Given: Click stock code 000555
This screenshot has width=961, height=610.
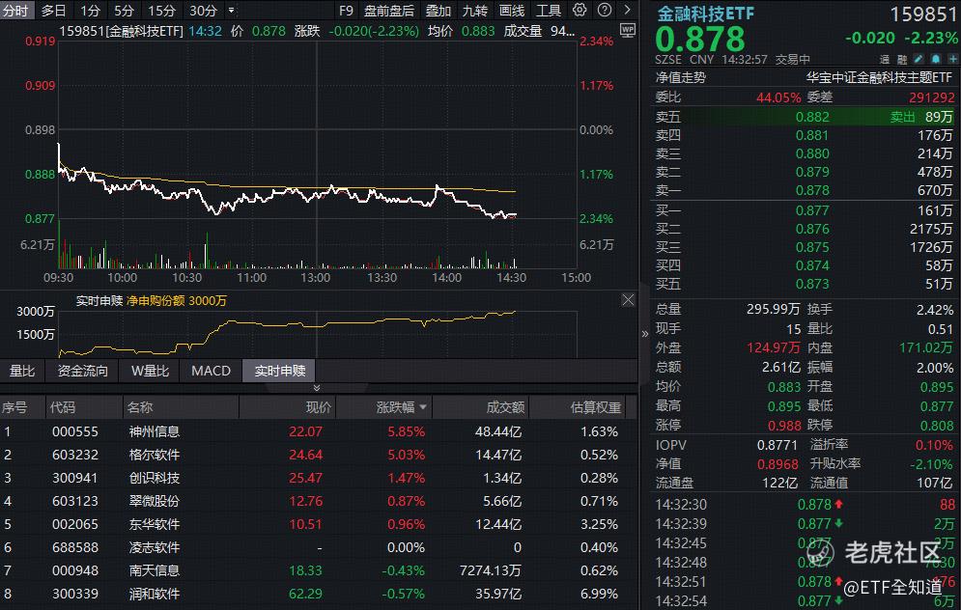Looking at the screenshot, I should pyautogui.click(x=74, y=431).
